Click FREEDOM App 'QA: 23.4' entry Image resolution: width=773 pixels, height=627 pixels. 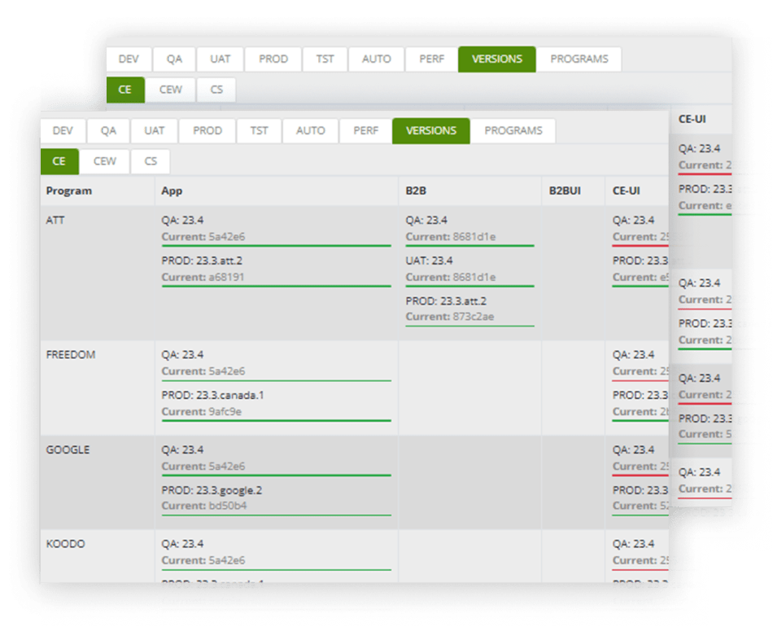click(182, 355)
